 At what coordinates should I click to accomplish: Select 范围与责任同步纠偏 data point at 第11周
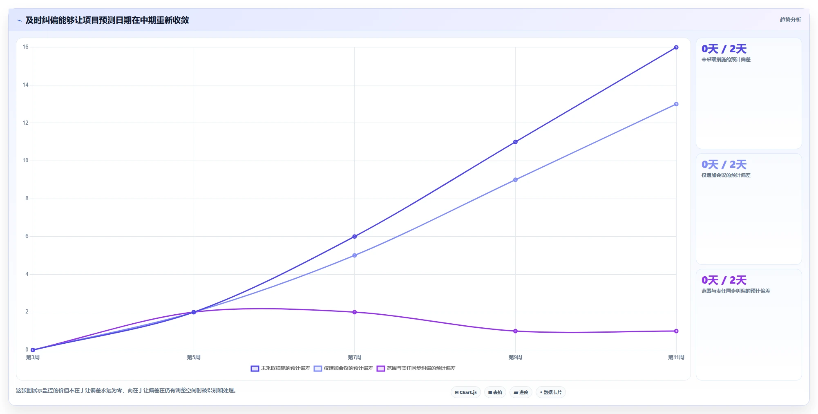[676, 331]
